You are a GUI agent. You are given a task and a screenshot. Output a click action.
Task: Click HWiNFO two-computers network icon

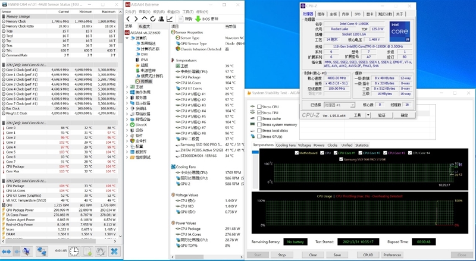coord(41,251)
